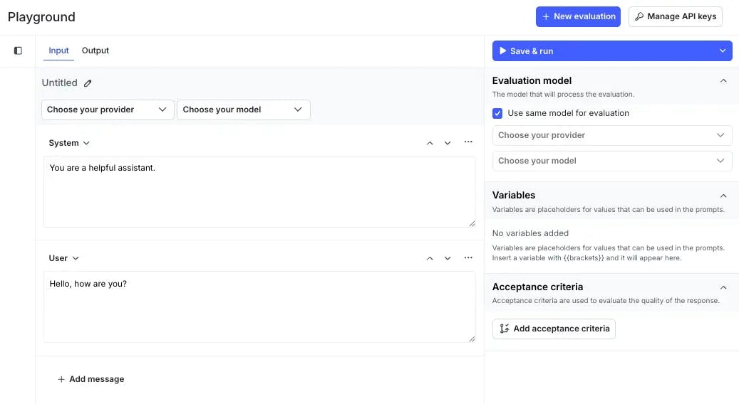Toggle the left sidebar panel icon
Image resolution: width=739 pixels, height=404 pixels.
point(18,51)
